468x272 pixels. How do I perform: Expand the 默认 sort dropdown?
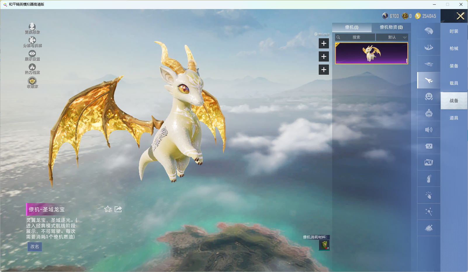[x=392, y=37]
